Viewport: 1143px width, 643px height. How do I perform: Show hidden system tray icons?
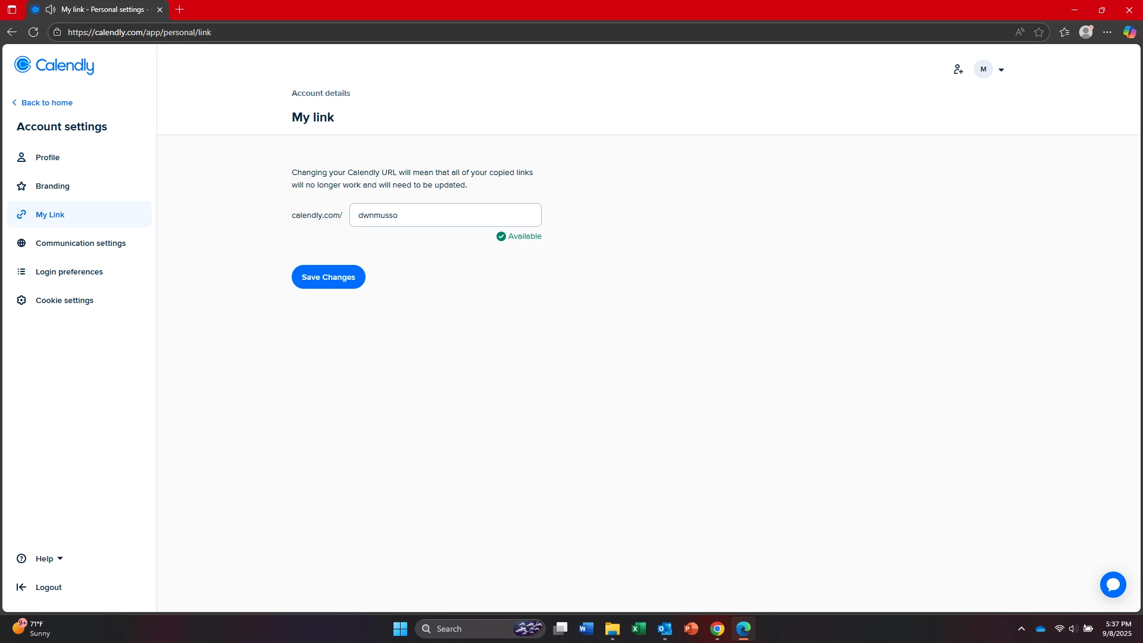click(x=1022, y=629)
